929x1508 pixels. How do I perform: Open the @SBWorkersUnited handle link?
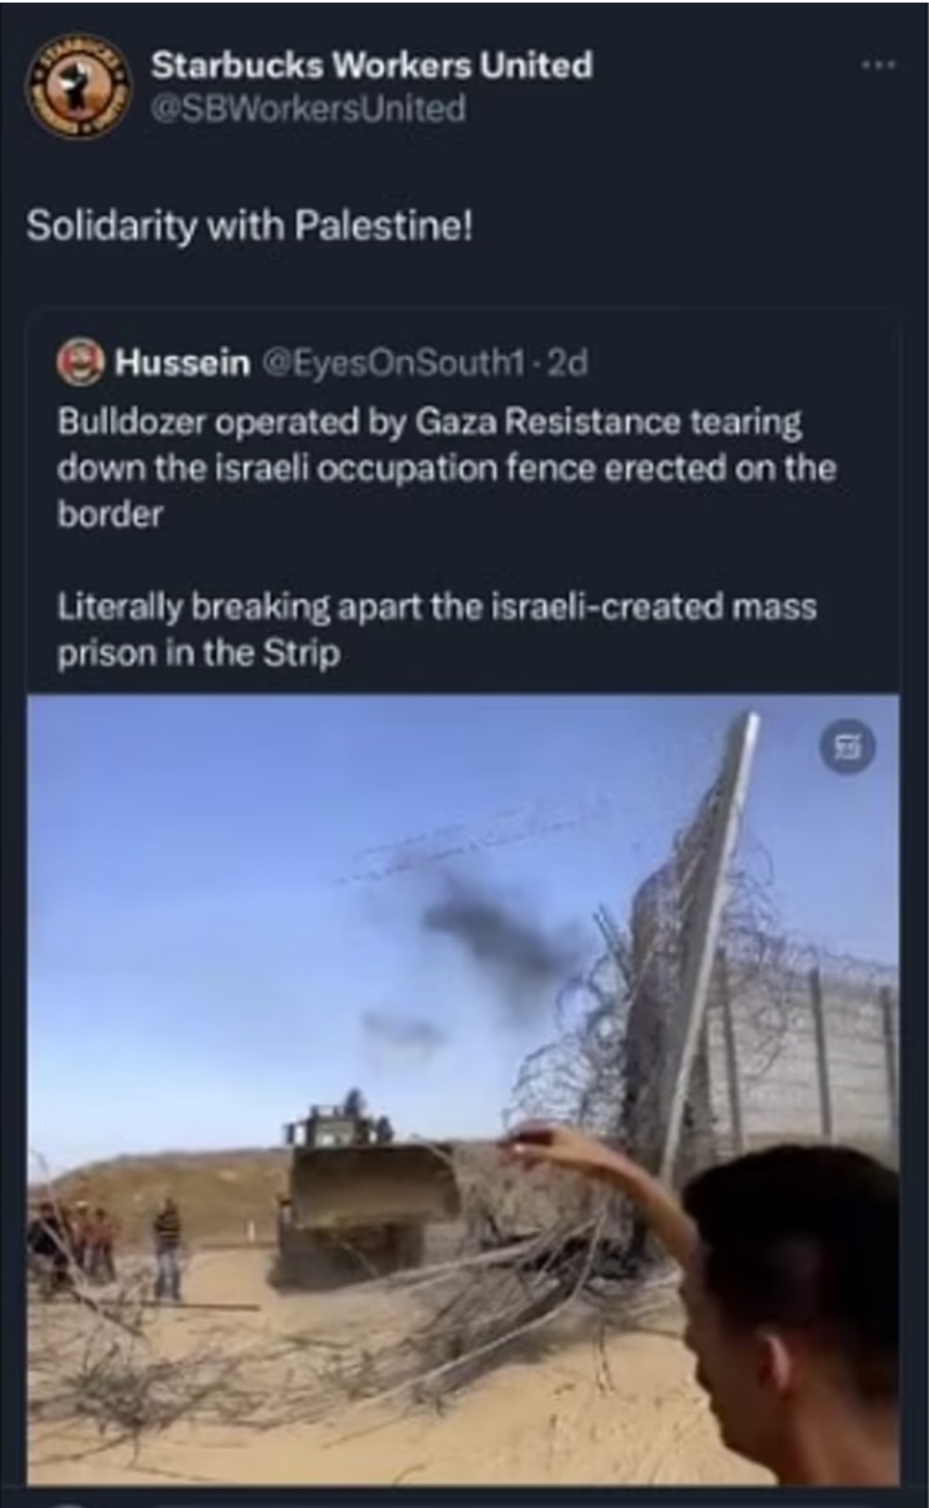pos(308,109)
